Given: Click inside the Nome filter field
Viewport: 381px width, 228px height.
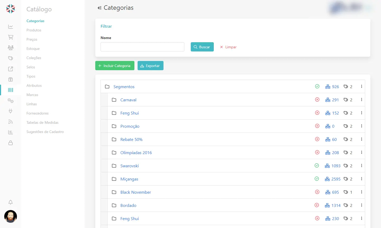Looking at the screenshot, I should pos(142,47).
